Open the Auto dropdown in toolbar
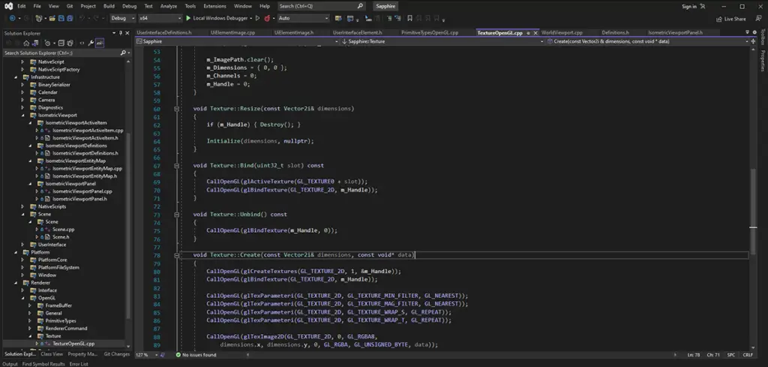The image size is (768, 367). tap(303, 18)
